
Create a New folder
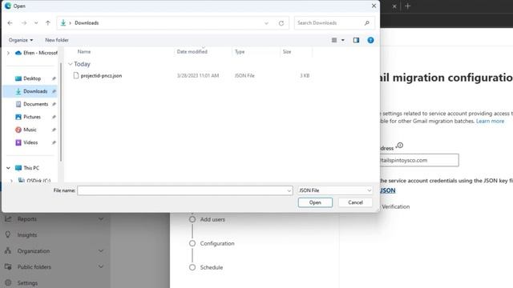click(57, 40)
